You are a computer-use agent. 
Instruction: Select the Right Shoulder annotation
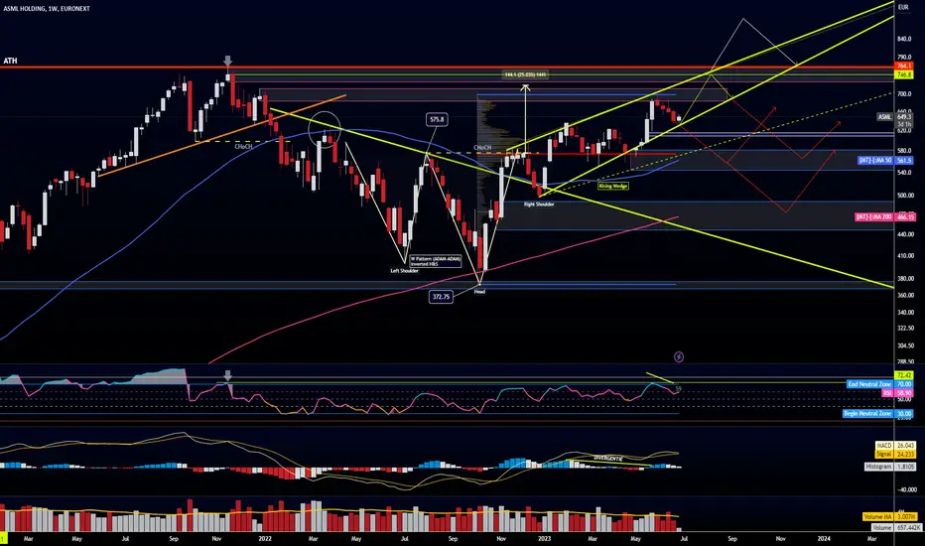[539, 205]
